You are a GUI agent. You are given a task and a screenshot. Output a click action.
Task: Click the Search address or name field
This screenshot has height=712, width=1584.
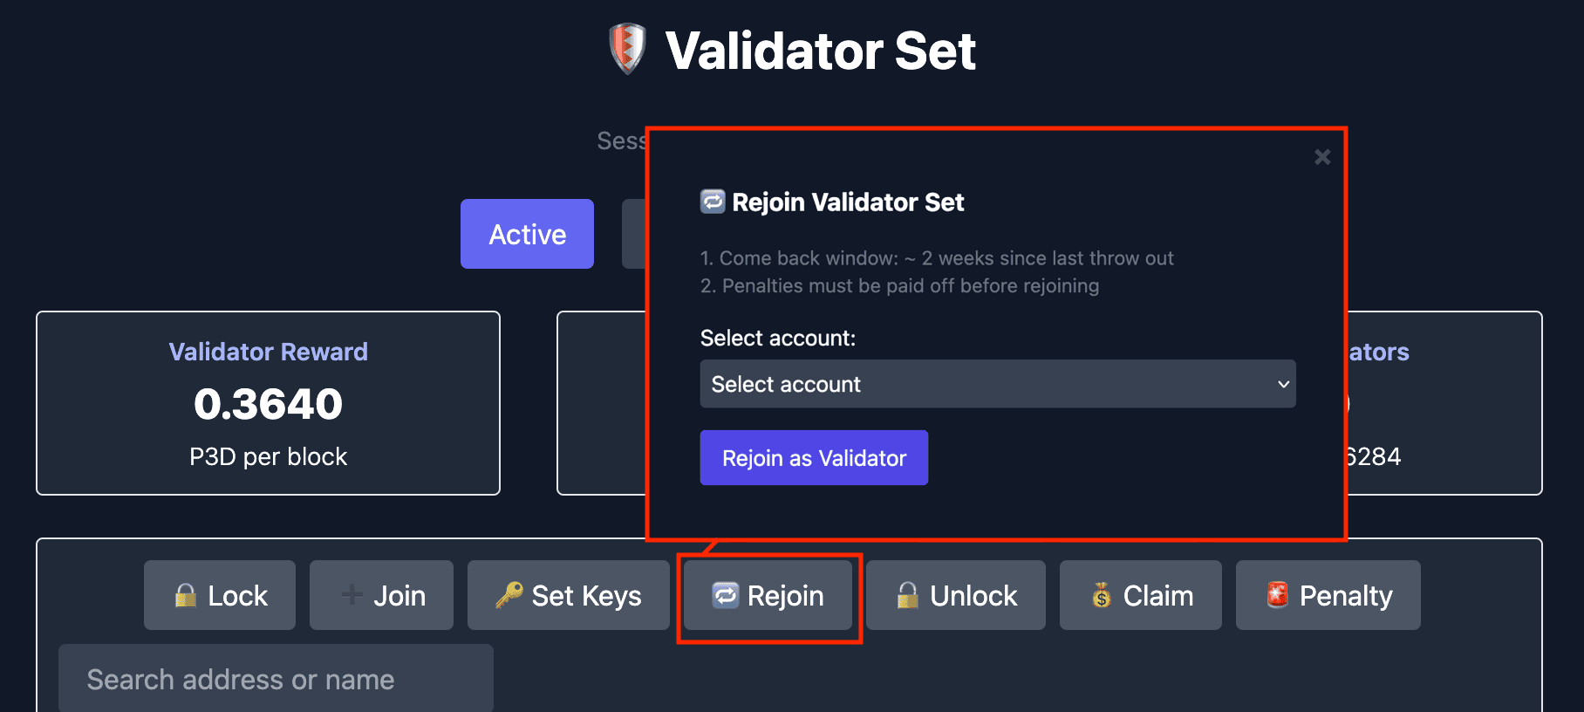[x=276, y=679]
